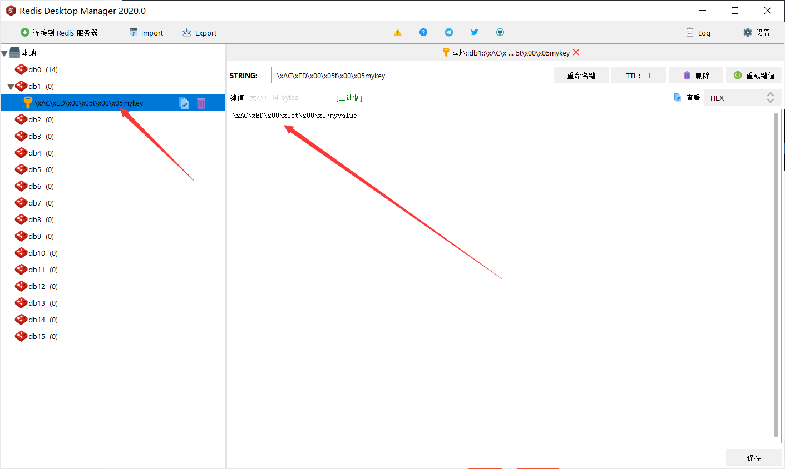
Task: Close the mykey tab with red X
Action: click(576, 52)
